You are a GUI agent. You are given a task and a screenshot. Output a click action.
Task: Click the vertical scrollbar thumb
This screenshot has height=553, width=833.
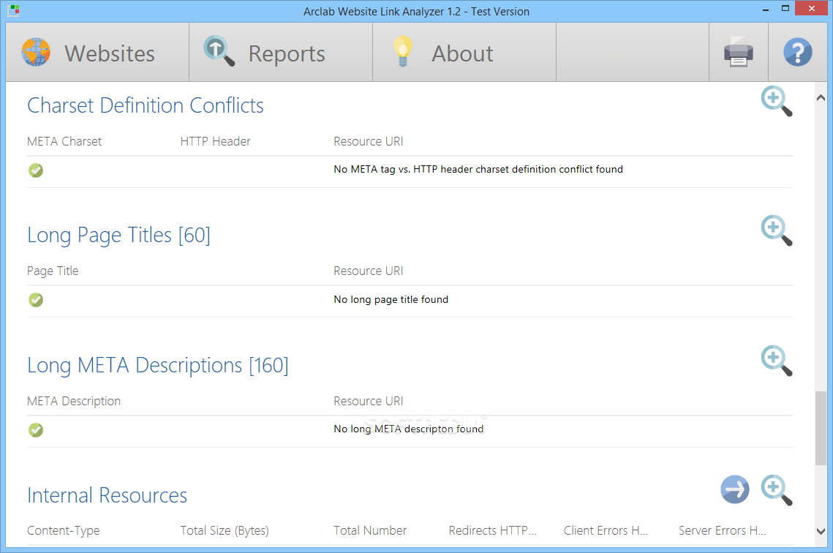click(x=821, y=427)
